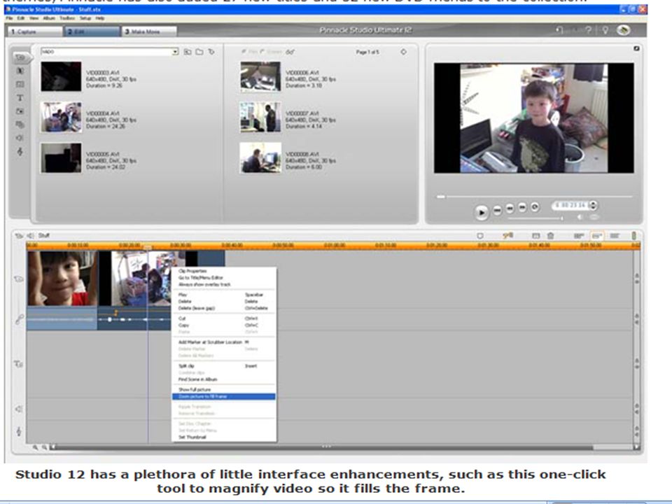Screen dimensions: 672x504
Task: Open the Album menu
Action: [49, 18]
